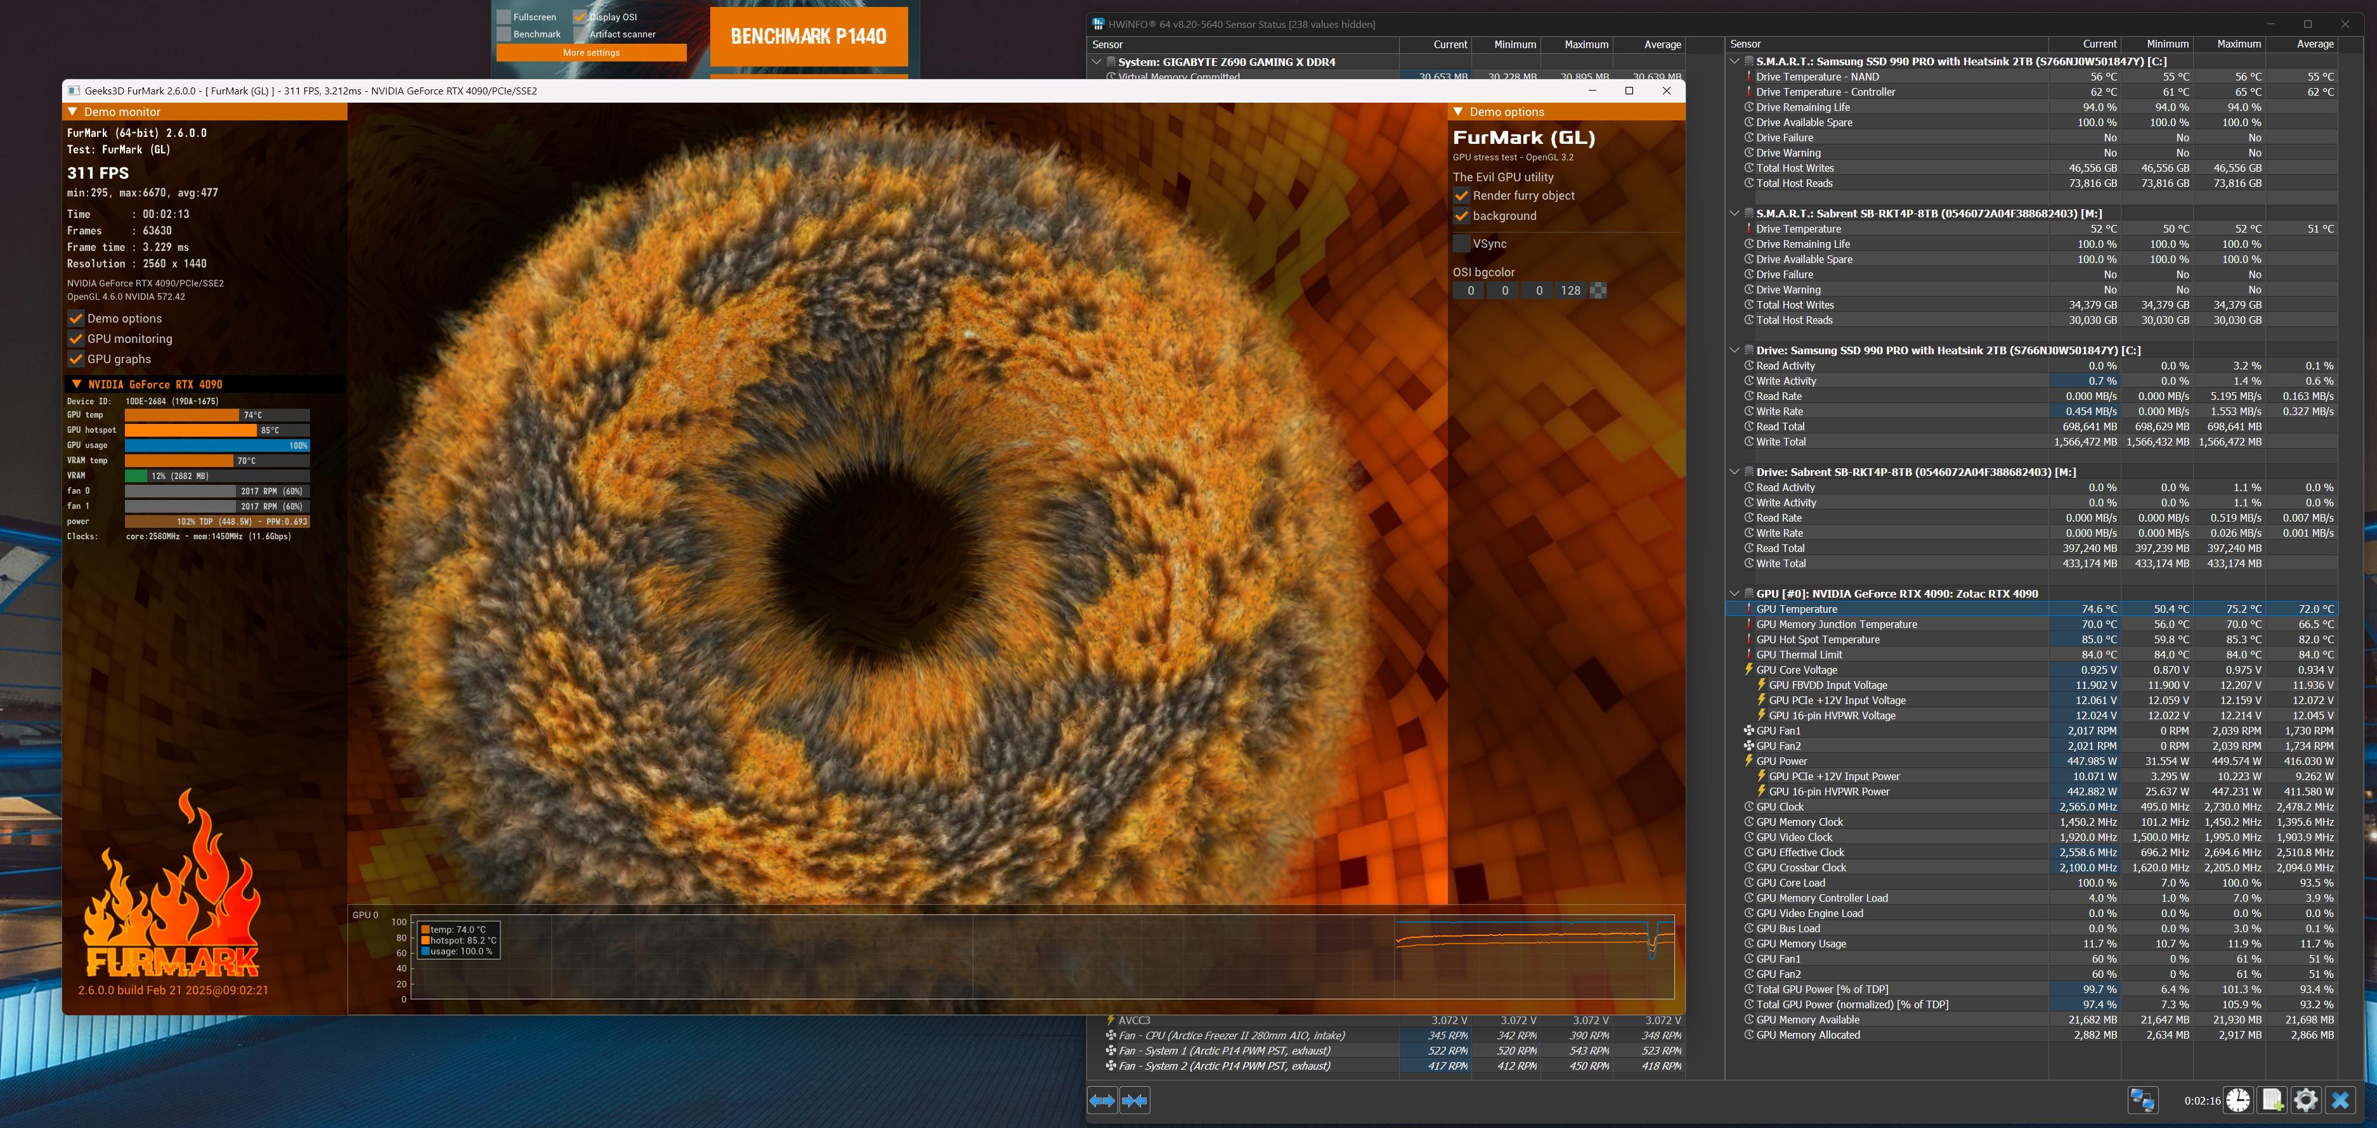This screenshot has width=2377, height=1128.
Task: Select the GPU Temperature sensor row
Action: click(2031, 609)
